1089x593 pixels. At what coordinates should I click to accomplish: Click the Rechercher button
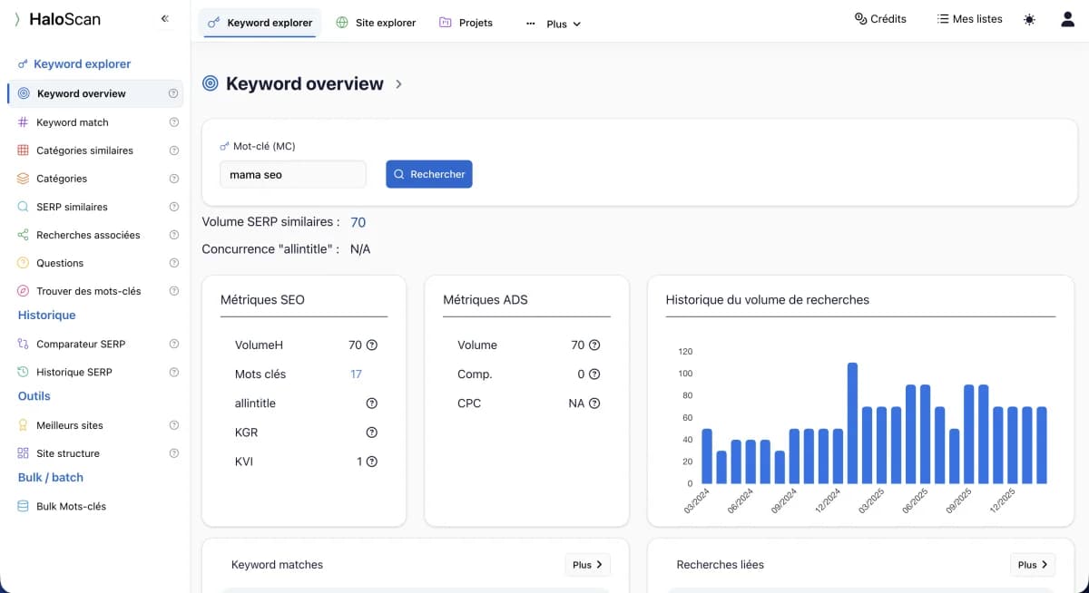click(428, 174)
